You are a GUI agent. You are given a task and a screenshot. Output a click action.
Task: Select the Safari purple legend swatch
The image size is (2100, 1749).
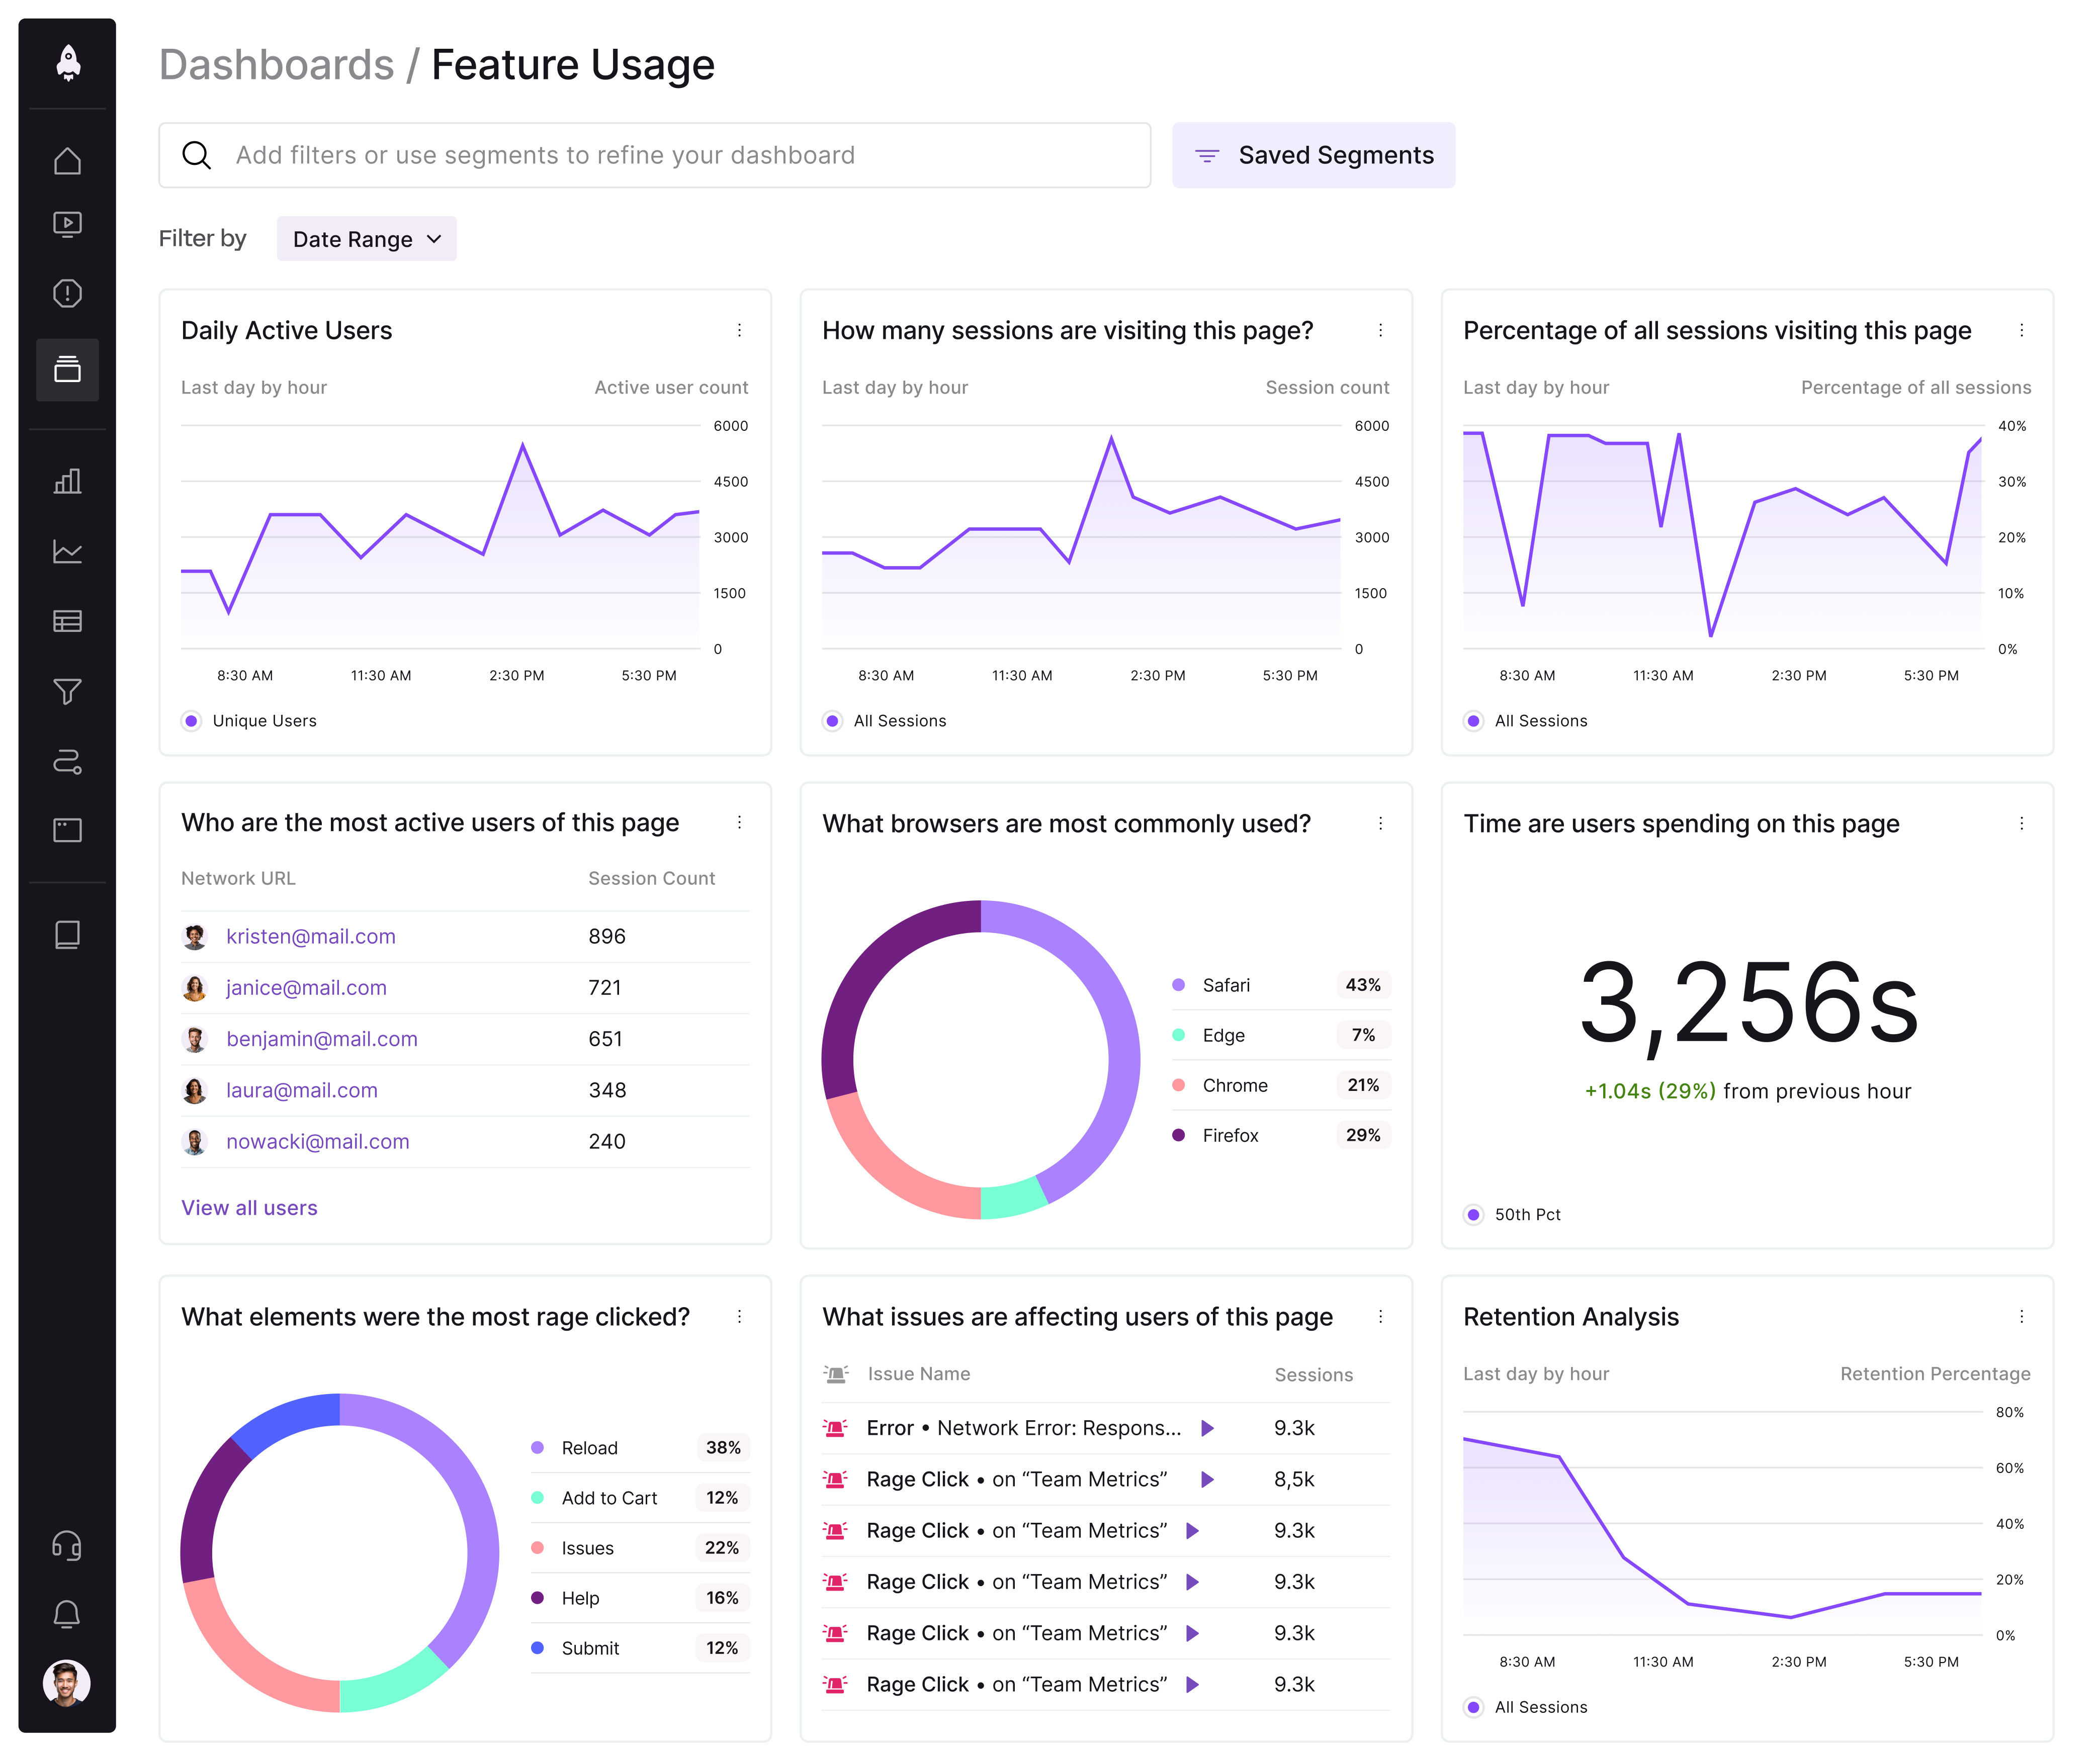(1178, 985)
